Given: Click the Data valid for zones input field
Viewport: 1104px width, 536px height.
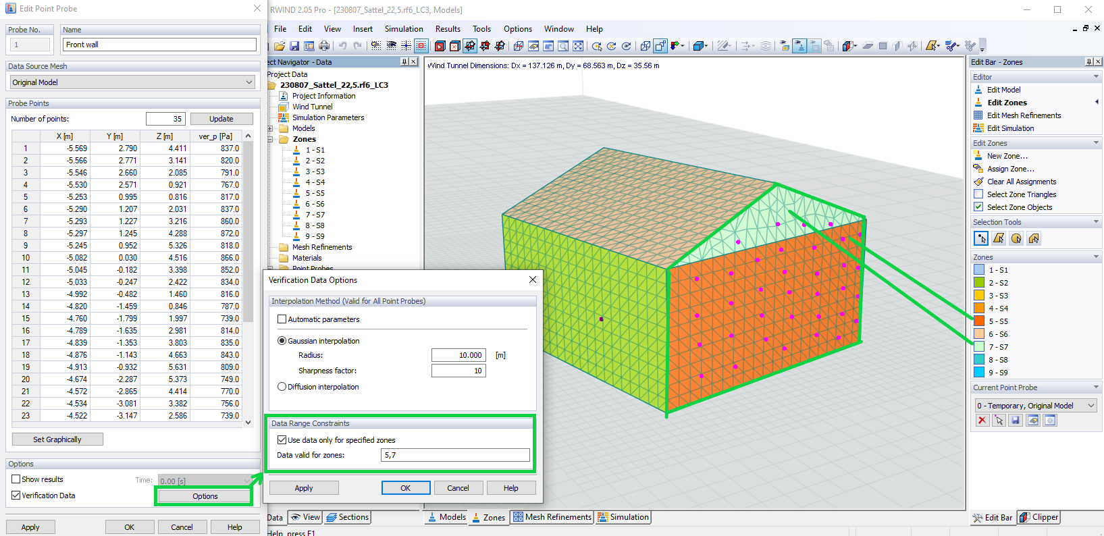Looking at the screenshot, I should point(456,455).
